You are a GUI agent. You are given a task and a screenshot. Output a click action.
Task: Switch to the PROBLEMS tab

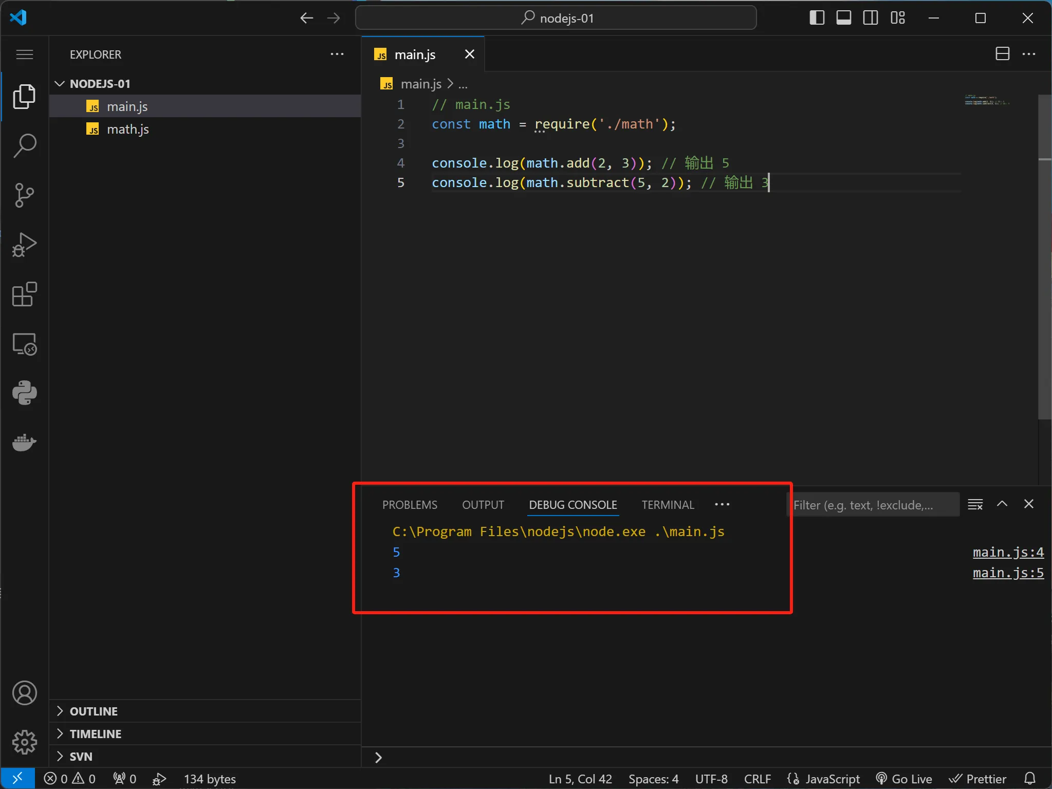pos(410,505)
